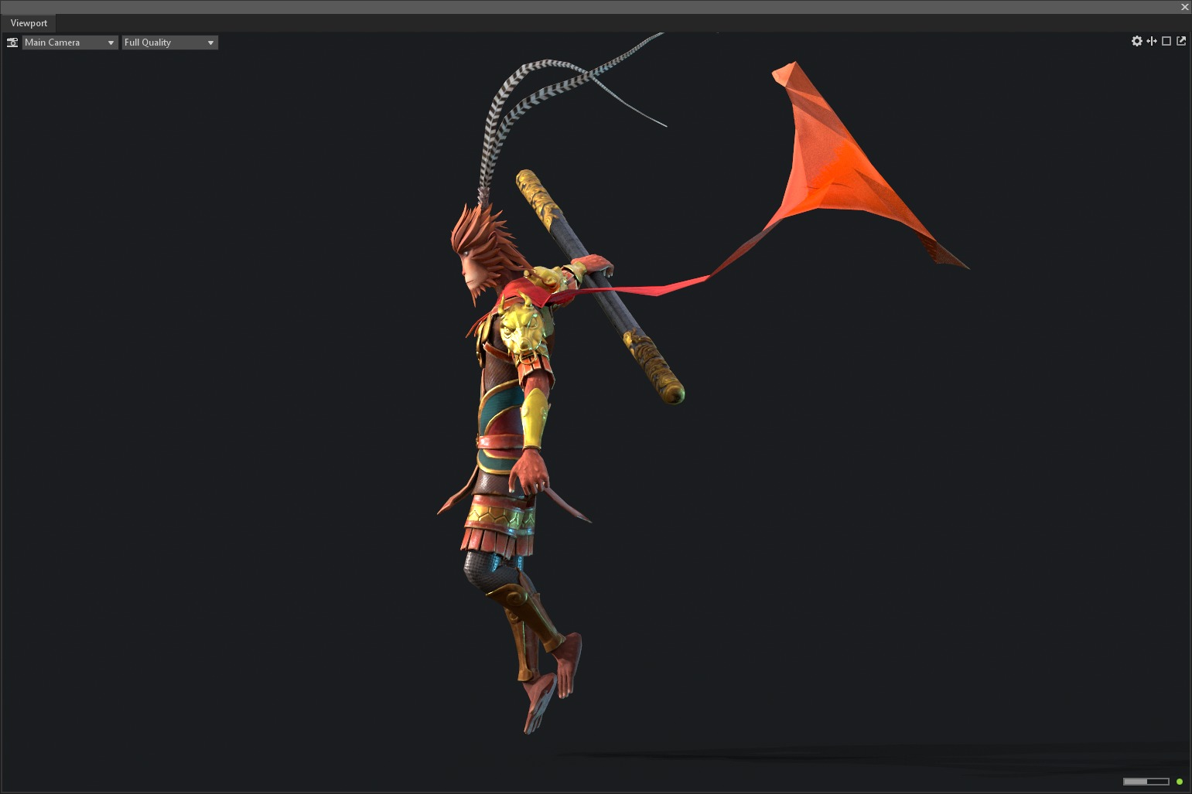Click the pop-out viewport arrow icon

coord(1181,41)
